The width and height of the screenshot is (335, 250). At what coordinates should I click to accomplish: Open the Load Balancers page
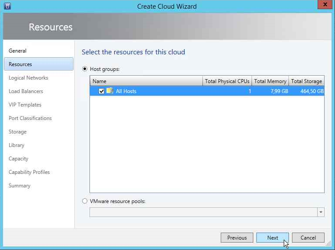coord(26,91)
